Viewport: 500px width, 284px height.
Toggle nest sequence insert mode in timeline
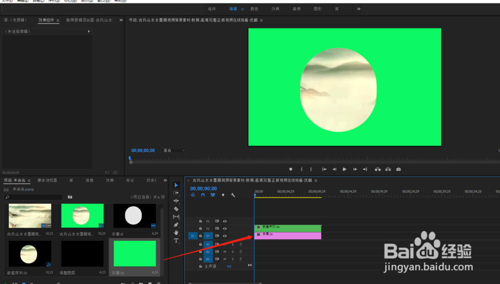pyautogui.click(x=193, y=195)
